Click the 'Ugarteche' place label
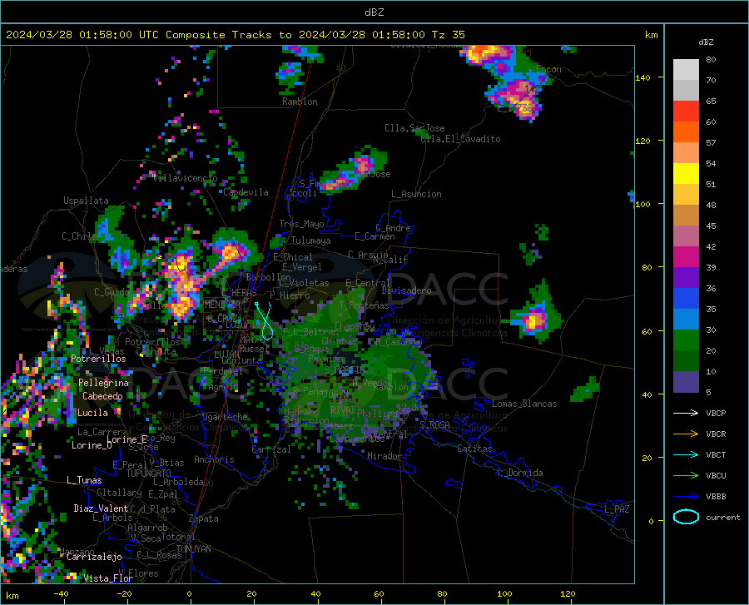The image size is (749, 605). point(225,417)
